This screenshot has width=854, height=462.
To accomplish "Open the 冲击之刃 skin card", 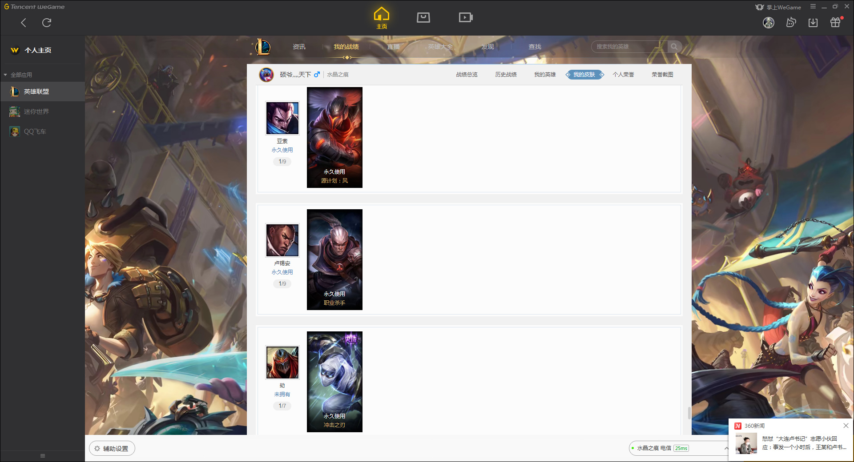I will (334, 382).
